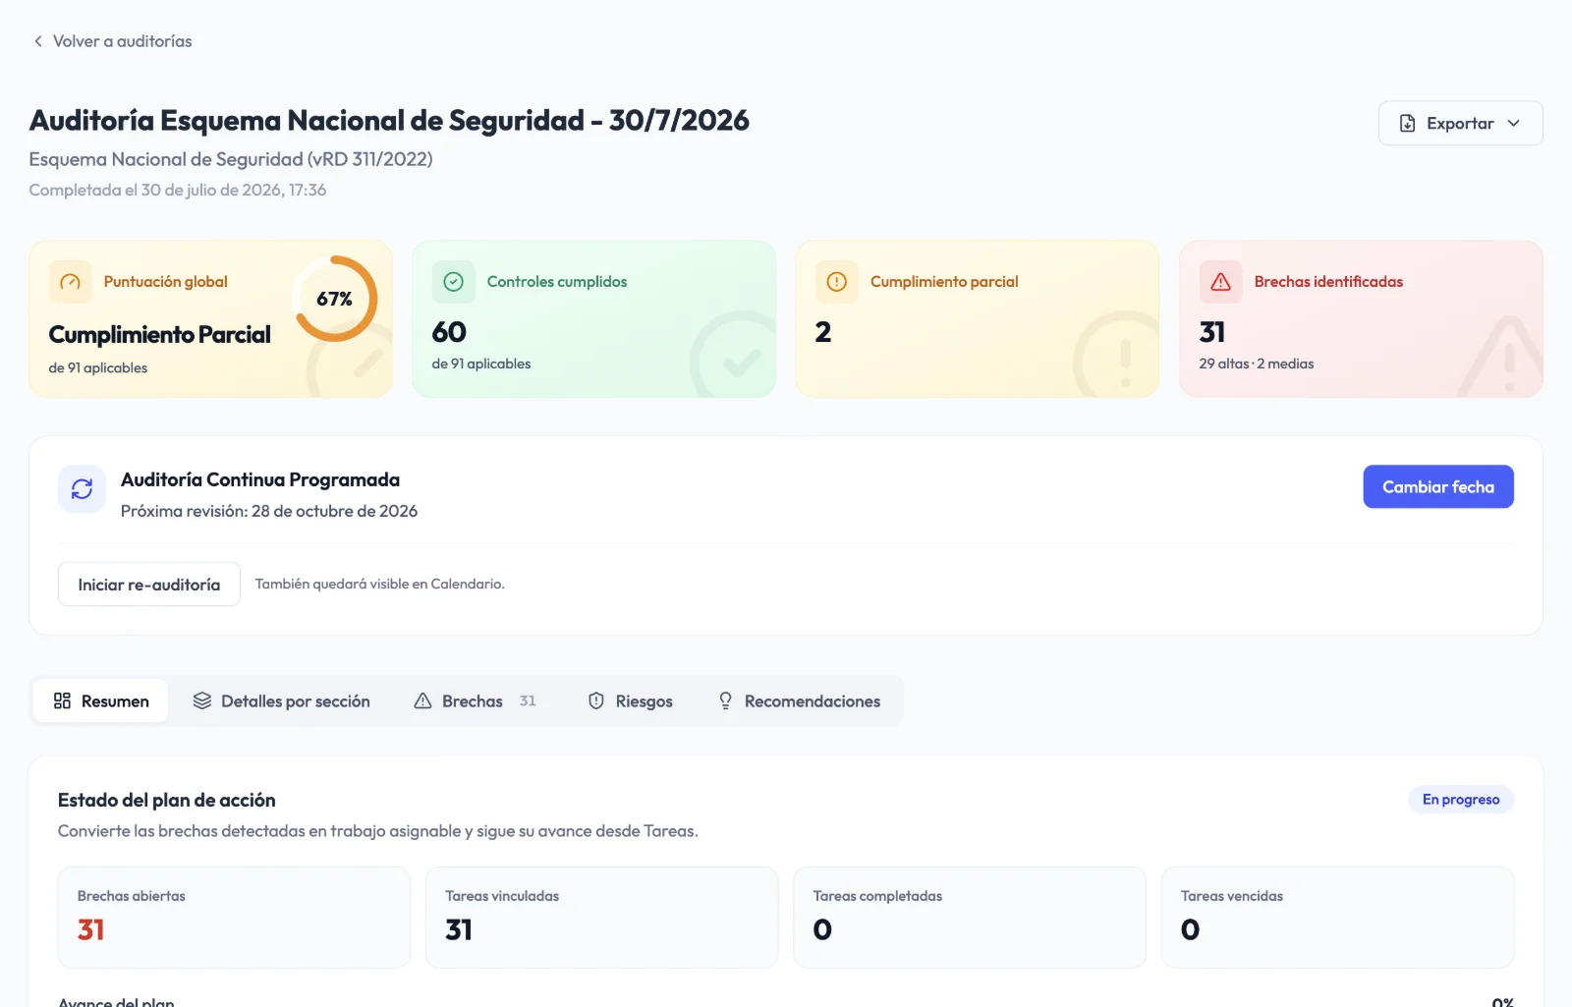Screen dimensions: 1572x1007
Task: Click the back chevron beside Volver a auditorías
Action: (38, 41)
